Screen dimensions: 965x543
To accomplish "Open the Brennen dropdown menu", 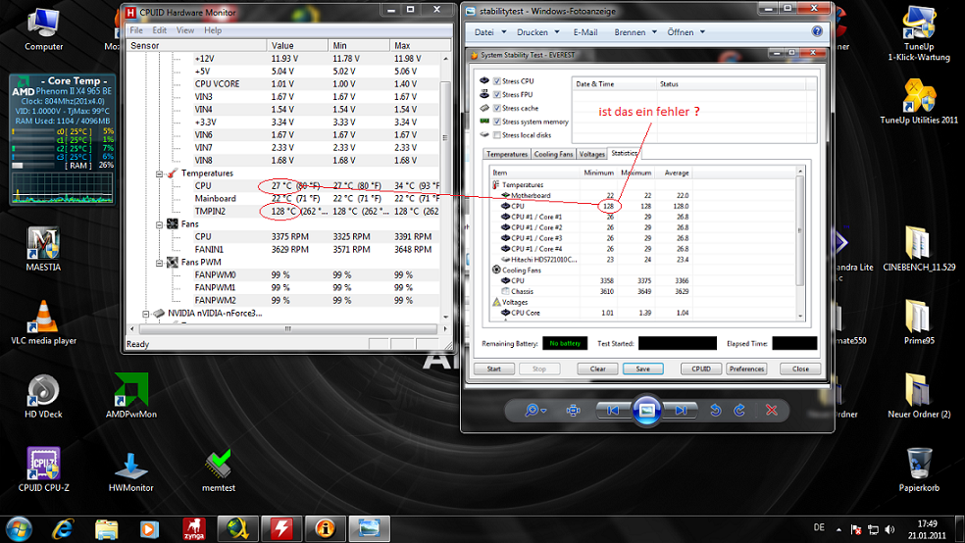I will click(x=635, y=32).
